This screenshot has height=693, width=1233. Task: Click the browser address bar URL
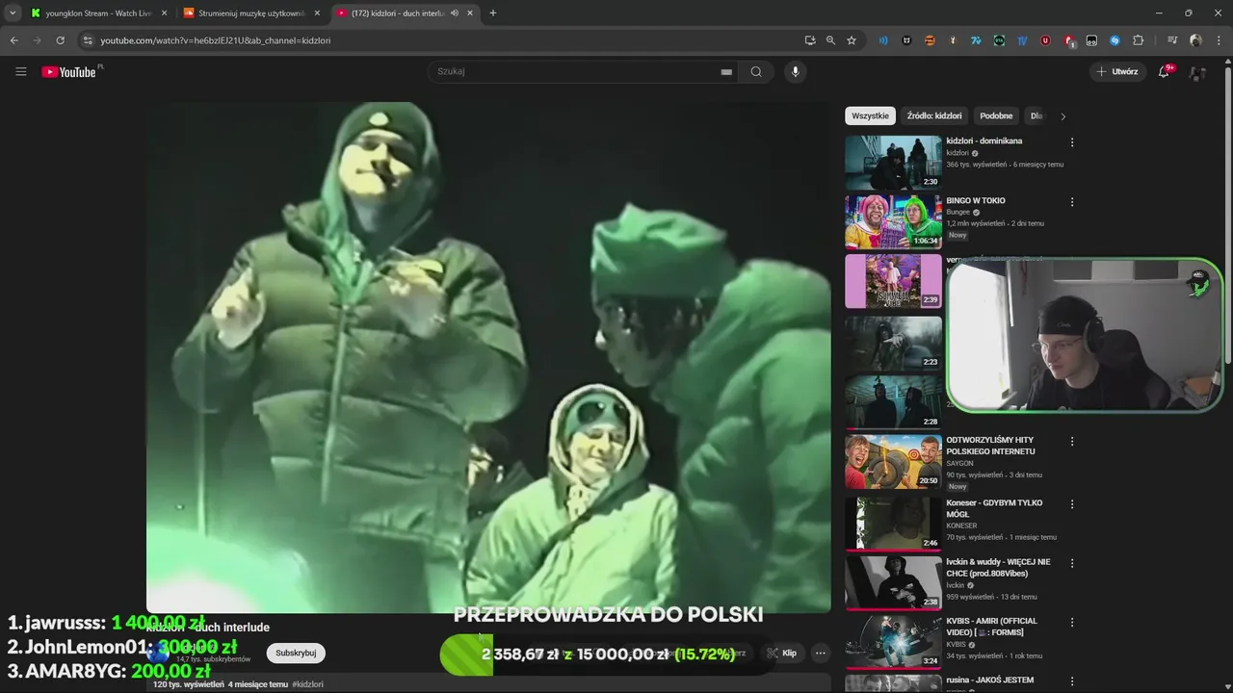pyautogui.click(x=216, y=40)
